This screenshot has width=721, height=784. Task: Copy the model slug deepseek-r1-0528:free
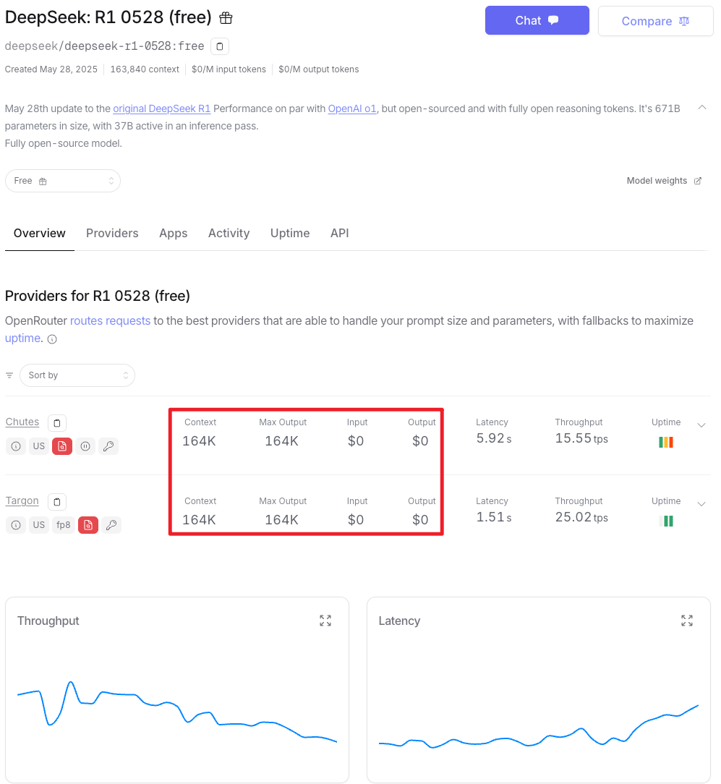click(220, 46)
